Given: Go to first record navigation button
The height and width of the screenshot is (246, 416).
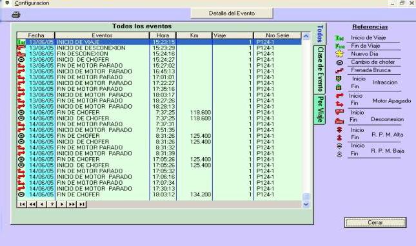Looking at the screenshot, I should (22, 204).
